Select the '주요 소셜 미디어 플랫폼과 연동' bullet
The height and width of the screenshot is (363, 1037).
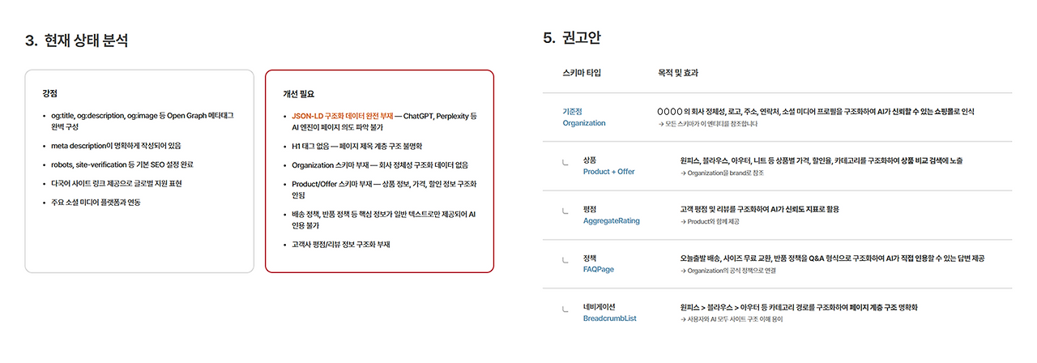(92, 202)
